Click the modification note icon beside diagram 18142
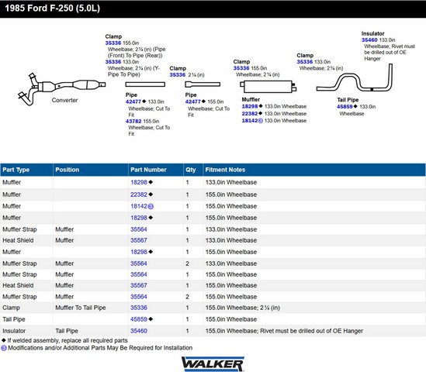This screenshot has height=372, width=426. click(x=260, y=121)
